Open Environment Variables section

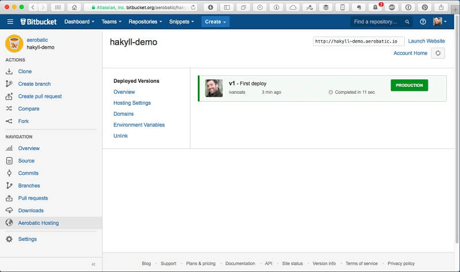(x=139, y=125)
